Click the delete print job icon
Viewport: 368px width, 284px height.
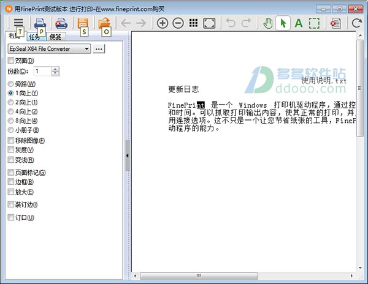[x=61, y=23]
